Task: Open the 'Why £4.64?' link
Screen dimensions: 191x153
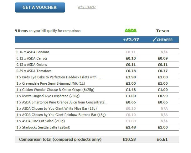Action: [86, 7]
